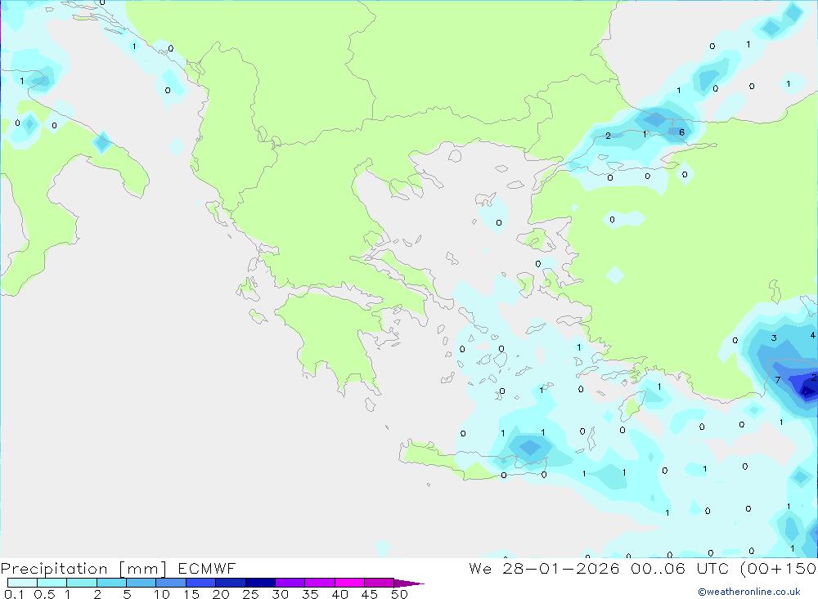Click the ECMWF model name label
This screenshot has width=818, height=599.
[207, 568]
